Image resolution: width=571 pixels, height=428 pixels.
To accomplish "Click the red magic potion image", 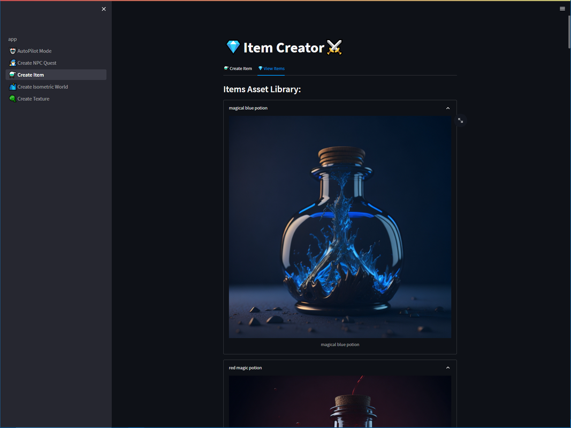I will pyautogui.click(x=340, y=401).
